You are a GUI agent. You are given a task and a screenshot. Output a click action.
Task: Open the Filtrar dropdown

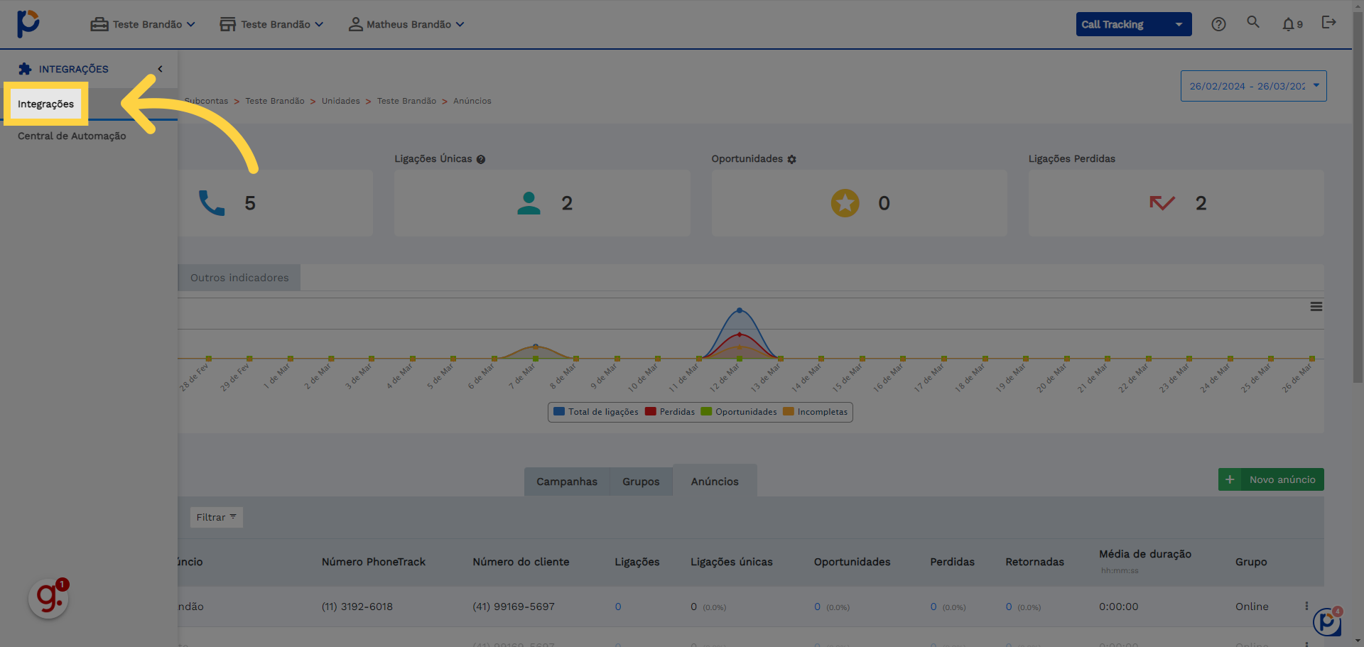click(x=216, y=517)
